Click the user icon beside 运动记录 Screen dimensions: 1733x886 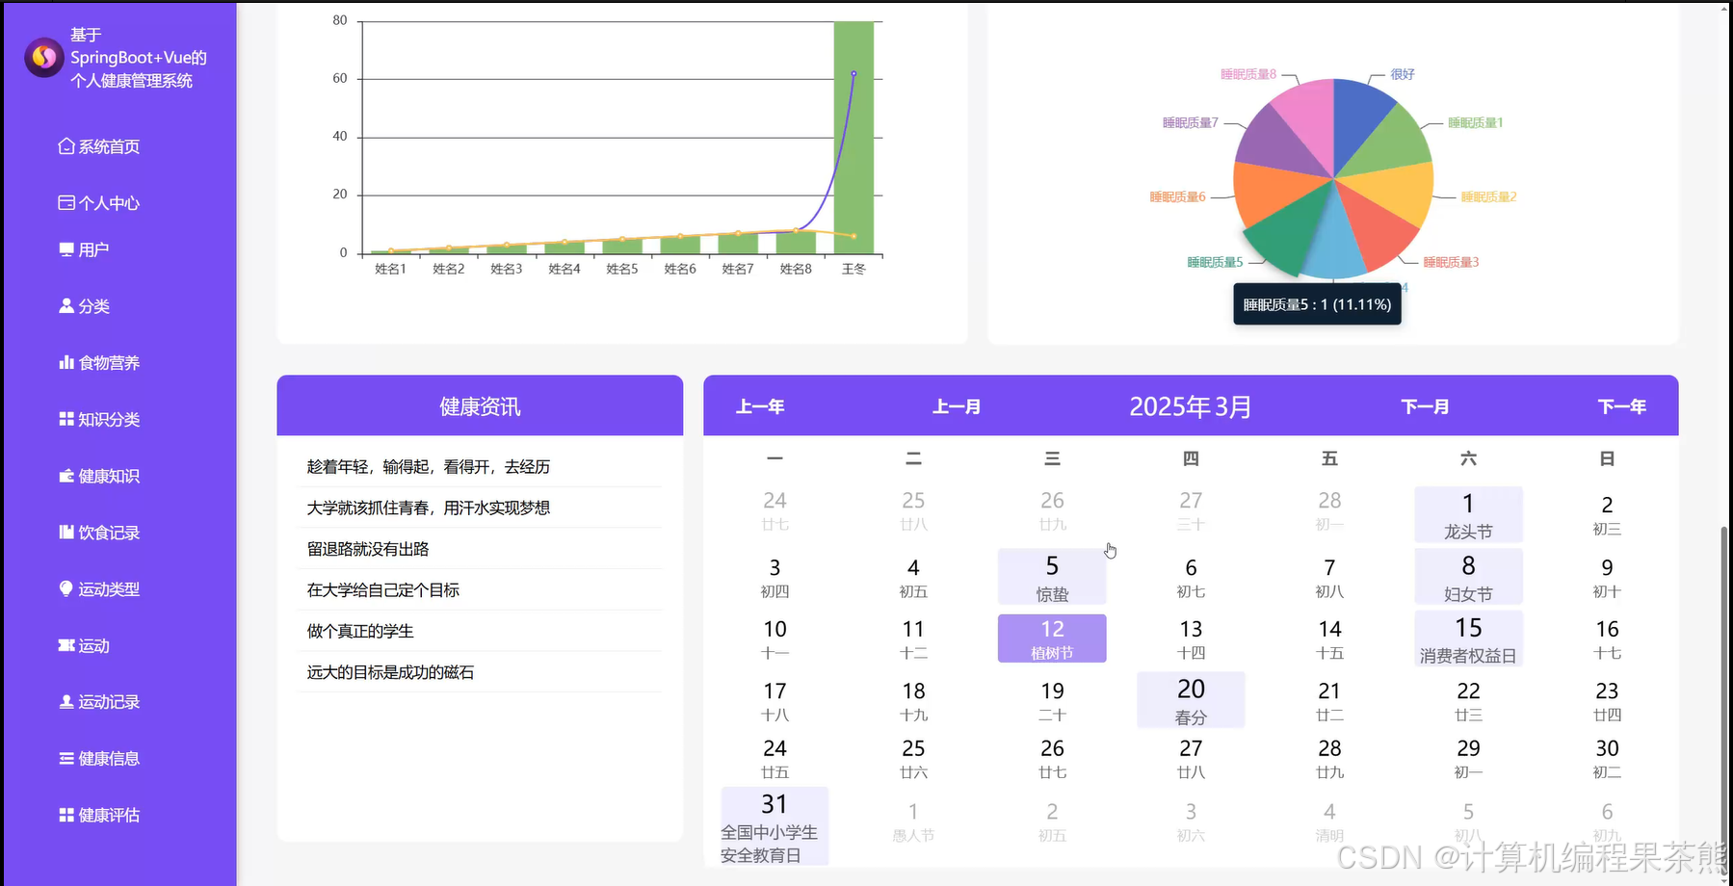(66, 702)
